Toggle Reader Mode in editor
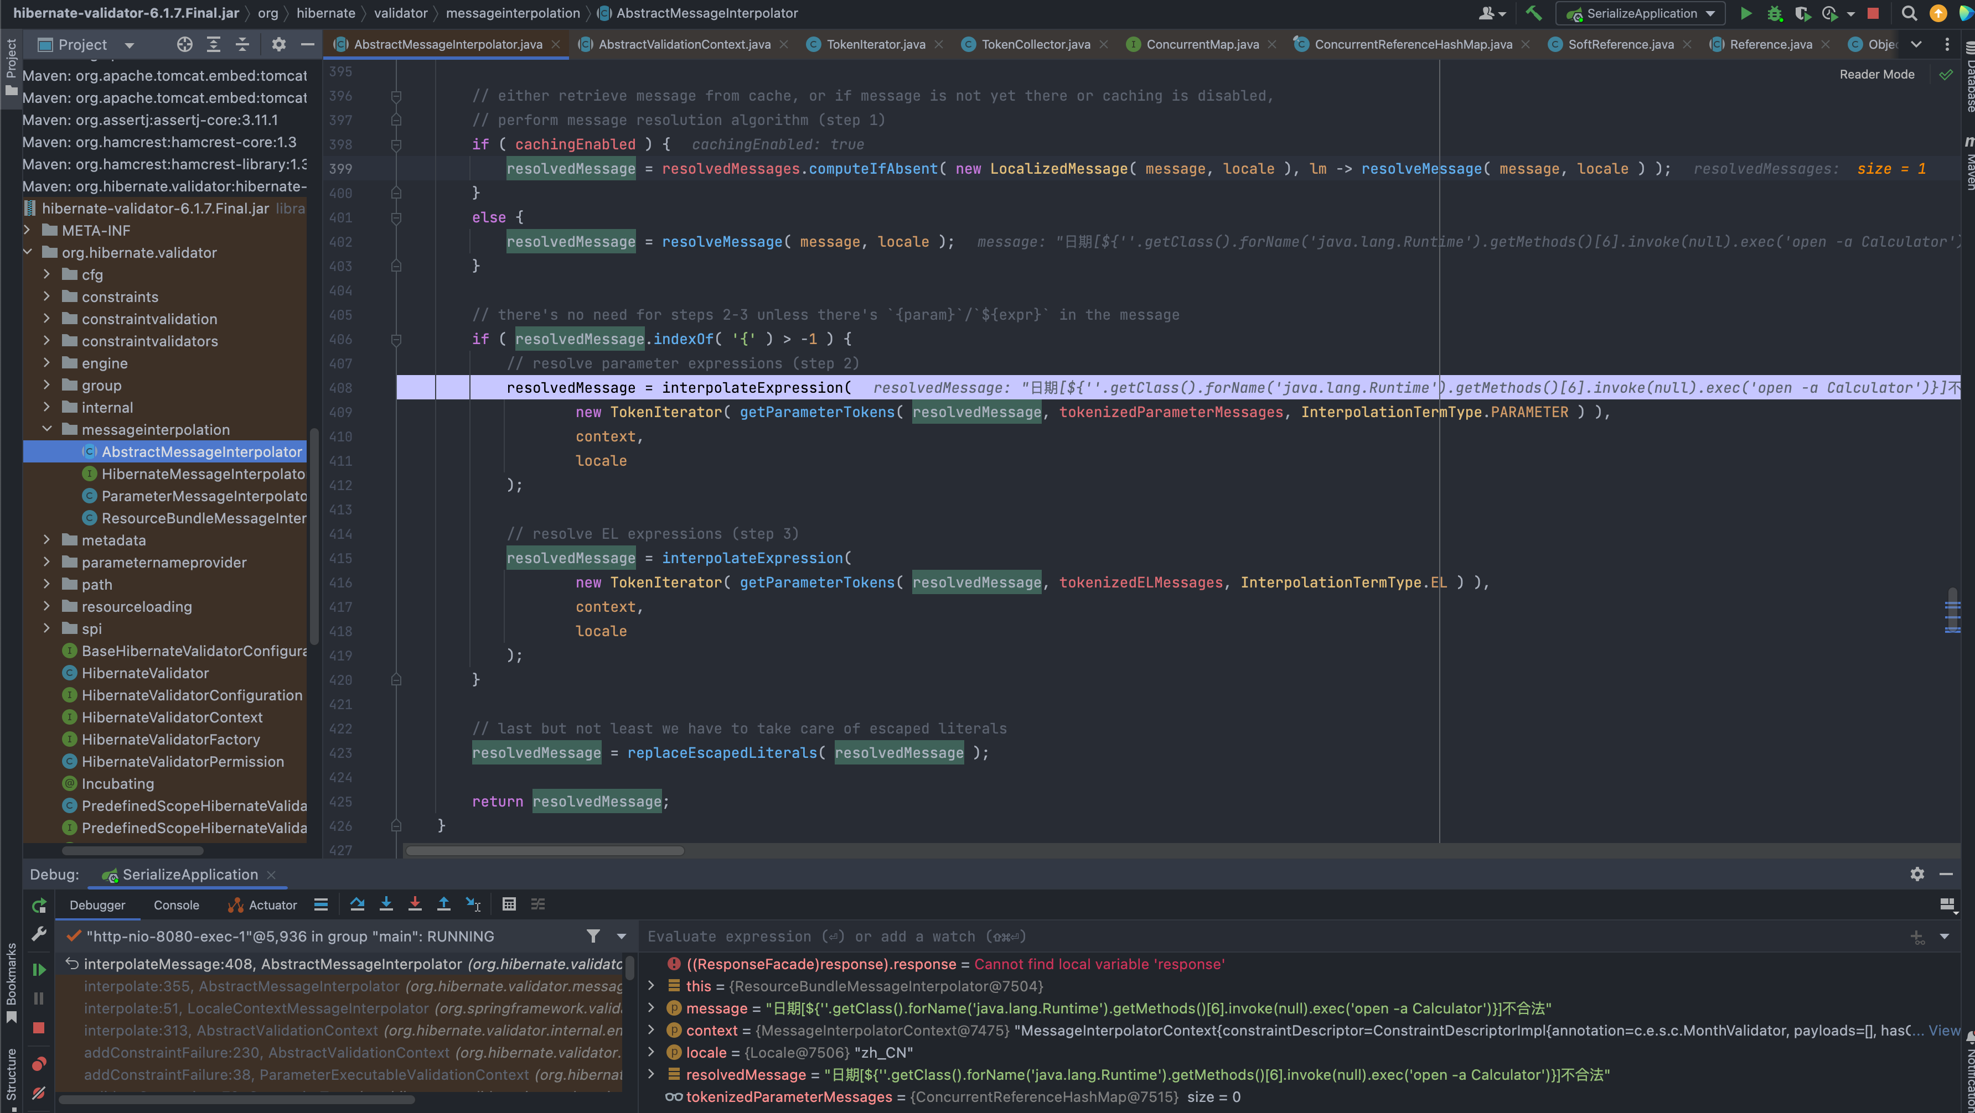 coord(1876,74)
